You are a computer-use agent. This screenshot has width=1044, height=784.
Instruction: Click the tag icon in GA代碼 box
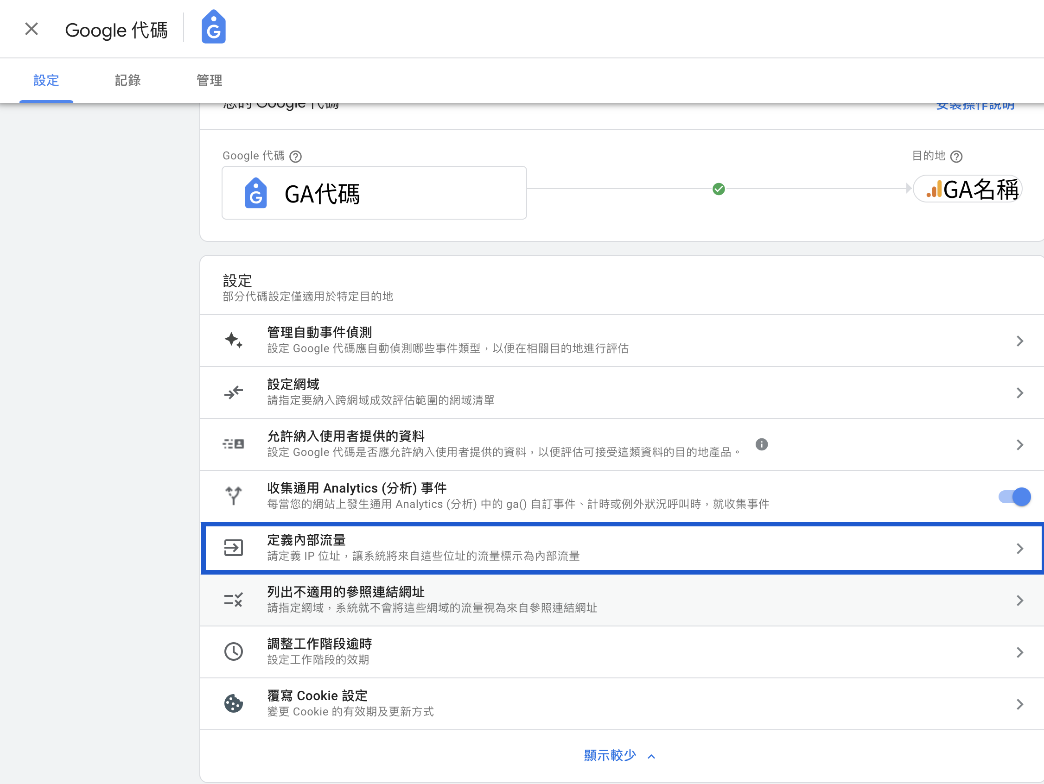click(x=256, y=193)
